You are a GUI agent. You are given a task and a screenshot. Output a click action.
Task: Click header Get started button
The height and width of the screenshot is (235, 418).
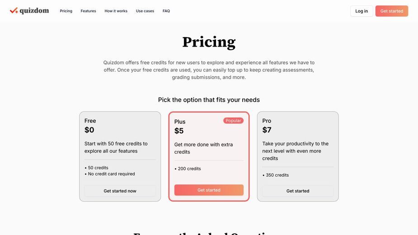pos(392,11)
